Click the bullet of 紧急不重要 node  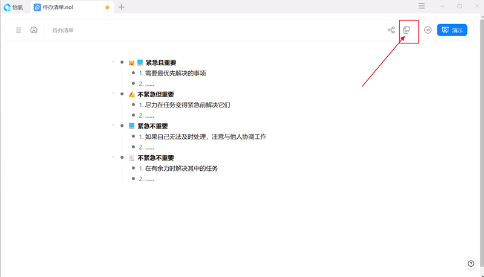122,126
